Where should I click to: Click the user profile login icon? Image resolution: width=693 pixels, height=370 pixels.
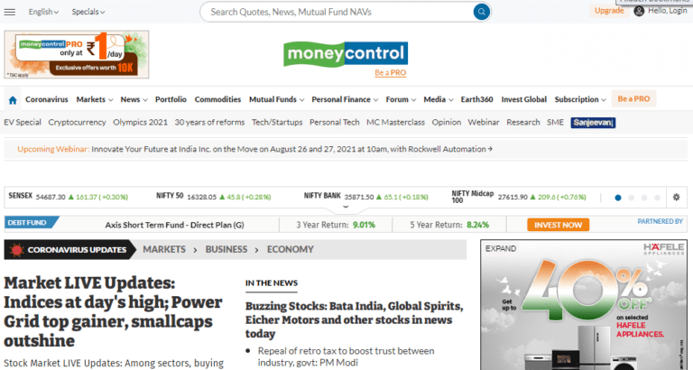pyautogui.click(x=639, y=11)
